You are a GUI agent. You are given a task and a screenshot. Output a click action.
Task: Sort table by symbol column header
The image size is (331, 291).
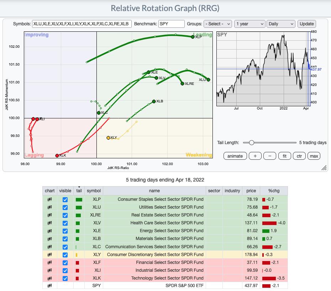tap(94, 191)
